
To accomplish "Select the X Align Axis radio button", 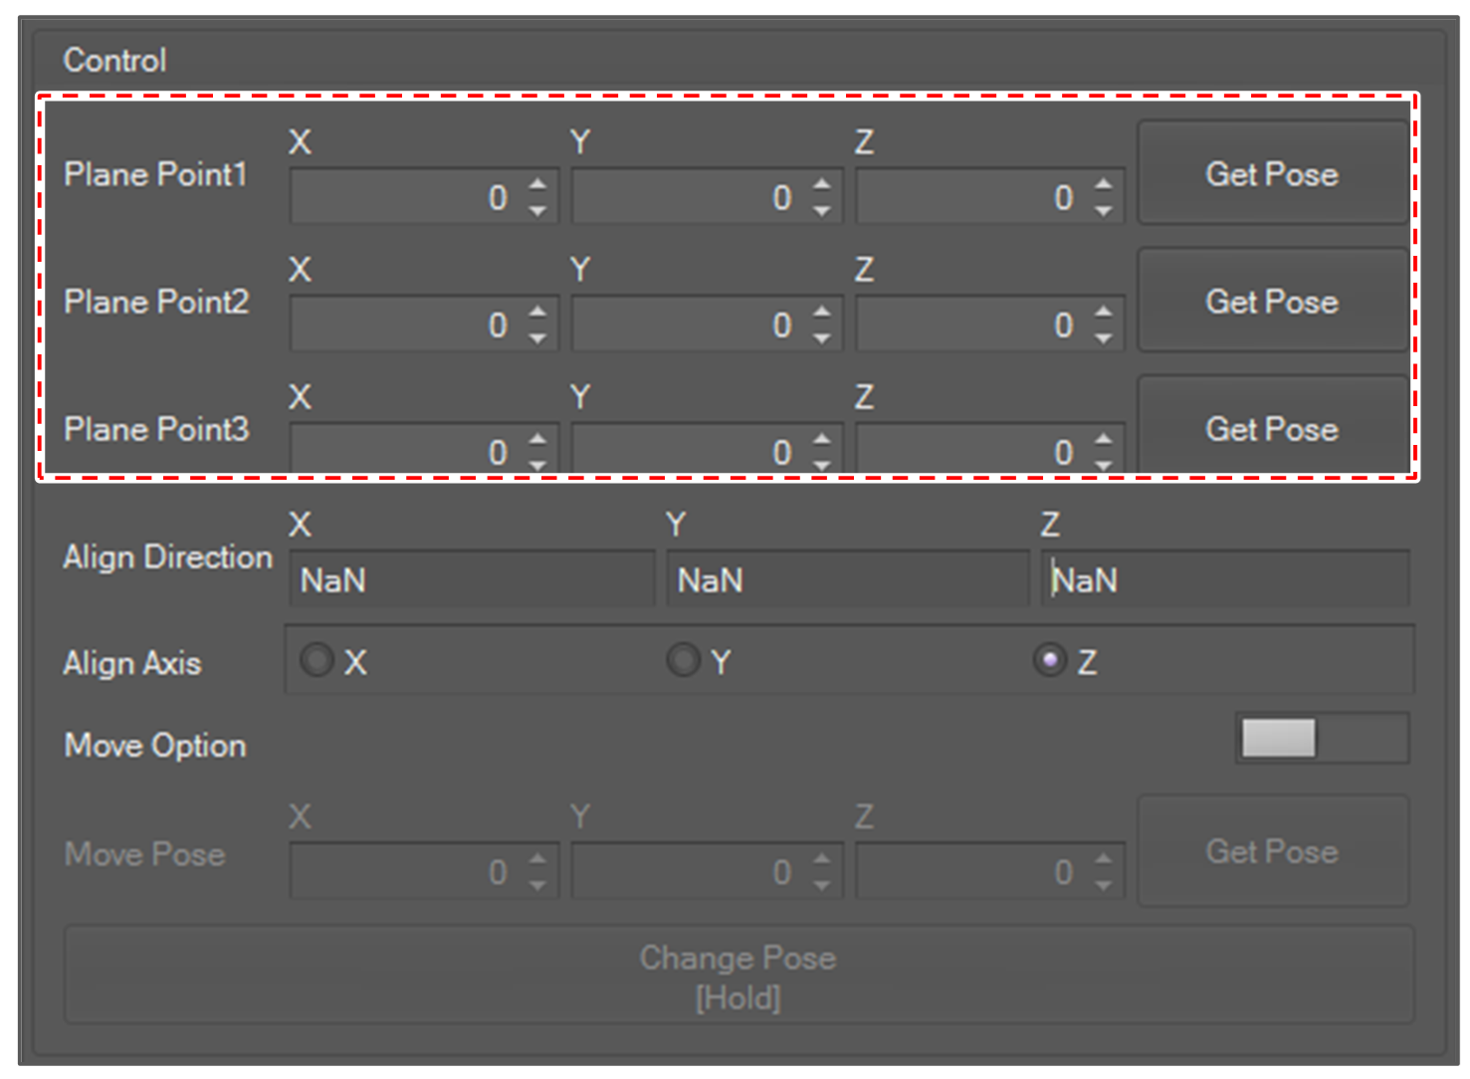I will (317, 661).
